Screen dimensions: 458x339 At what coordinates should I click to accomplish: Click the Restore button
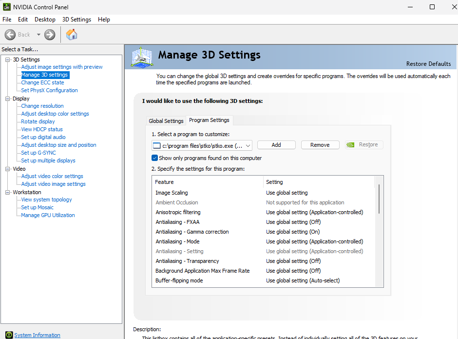coord(364,145)
